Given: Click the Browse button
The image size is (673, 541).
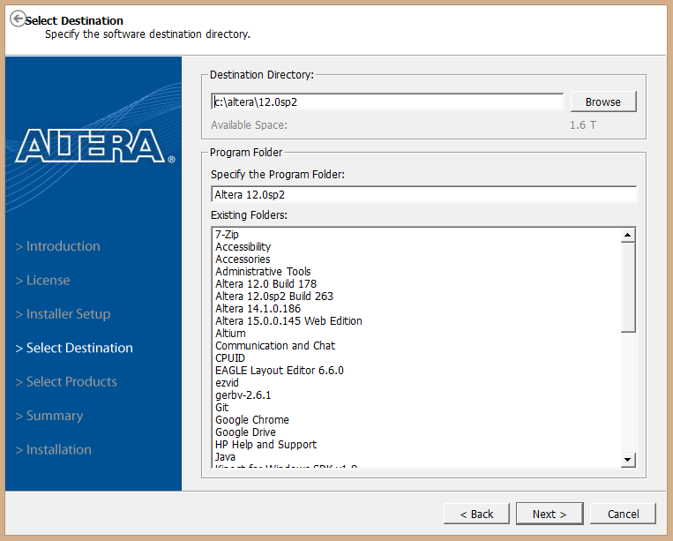Looking at the screenshot, I should 603,101.
